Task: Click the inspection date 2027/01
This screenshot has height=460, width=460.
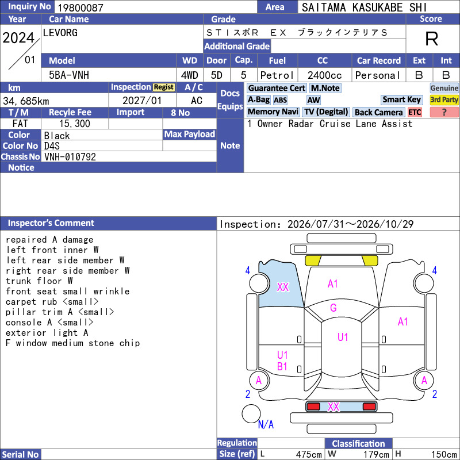Action: coord(142,101)
